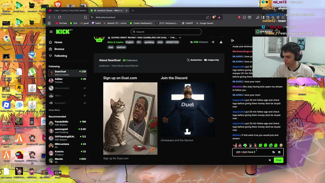
Task: Click the stream share icon
Action: 213,42
